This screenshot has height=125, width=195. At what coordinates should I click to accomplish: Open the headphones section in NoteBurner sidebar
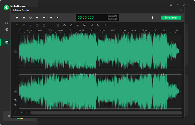(x=7, y=22)
